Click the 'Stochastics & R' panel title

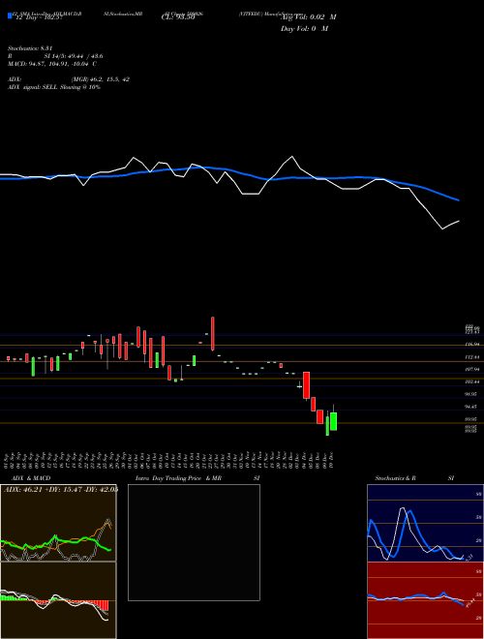(x=395, y=478)
